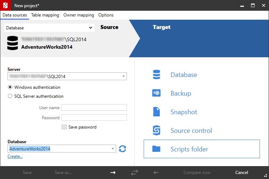Click the Source control icon

156,130
